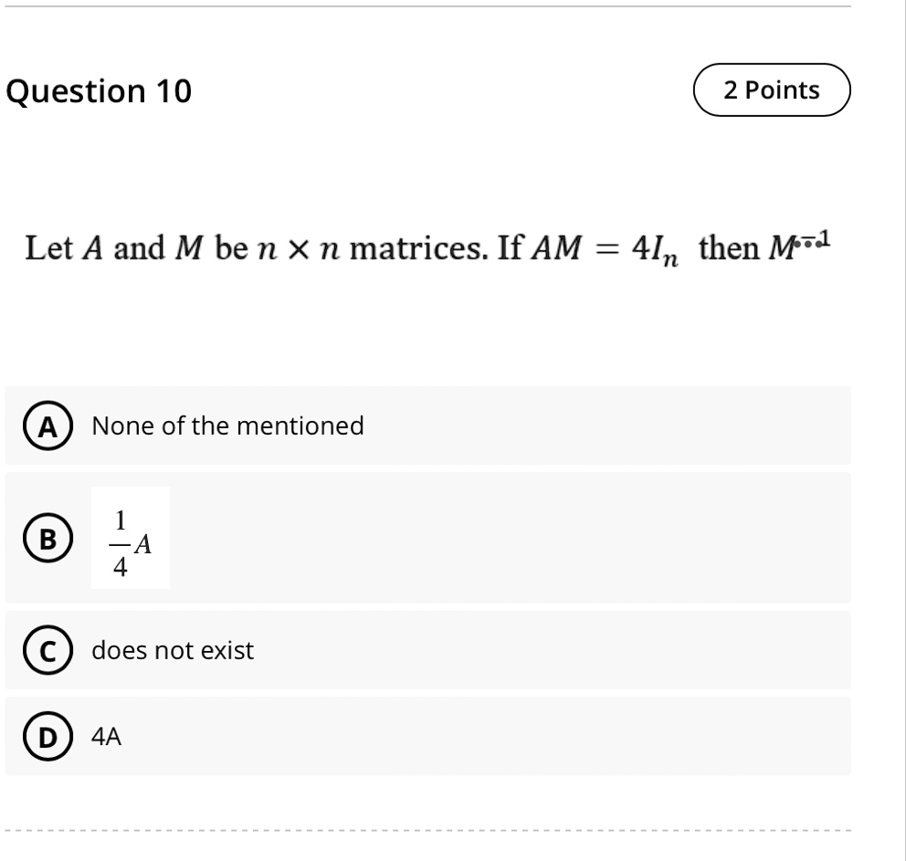Click the "2 Points" badge
906x861 pixels.
(x=772, y=90)
